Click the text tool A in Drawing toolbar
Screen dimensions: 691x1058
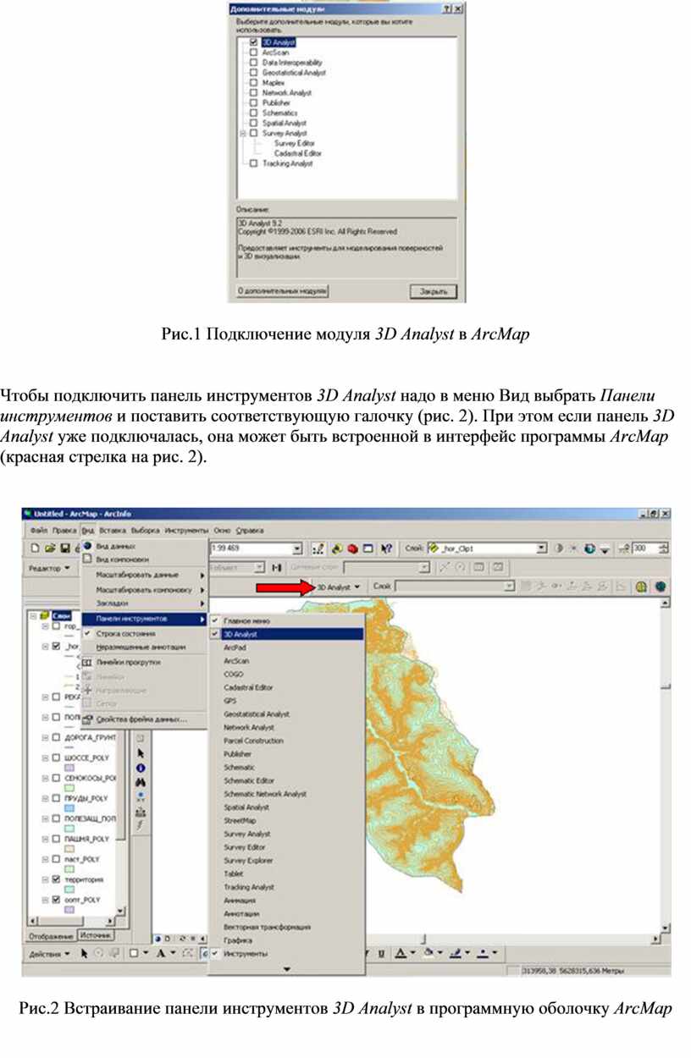(x=159, y=953)
